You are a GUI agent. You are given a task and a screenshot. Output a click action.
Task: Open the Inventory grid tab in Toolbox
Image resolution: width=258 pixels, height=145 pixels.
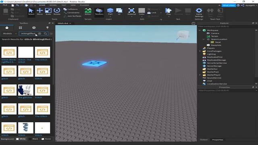coord(21,28)
